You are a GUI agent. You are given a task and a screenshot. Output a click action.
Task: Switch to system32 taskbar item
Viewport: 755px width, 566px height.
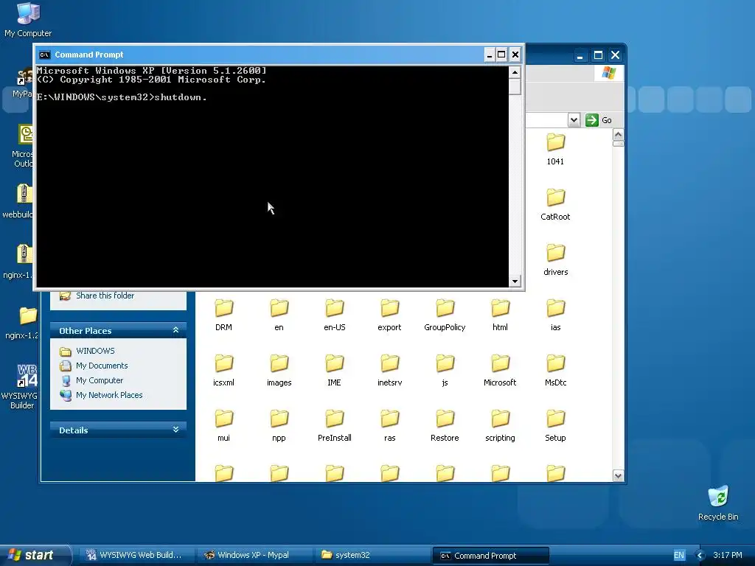pos(372,555)
